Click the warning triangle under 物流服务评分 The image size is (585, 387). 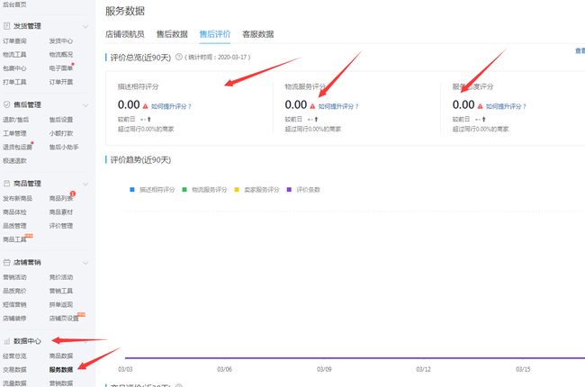[x=312, y=106]
